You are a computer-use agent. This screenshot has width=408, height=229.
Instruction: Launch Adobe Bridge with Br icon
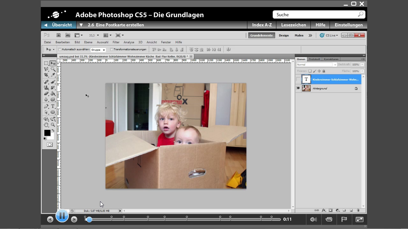tap(59, 35)
